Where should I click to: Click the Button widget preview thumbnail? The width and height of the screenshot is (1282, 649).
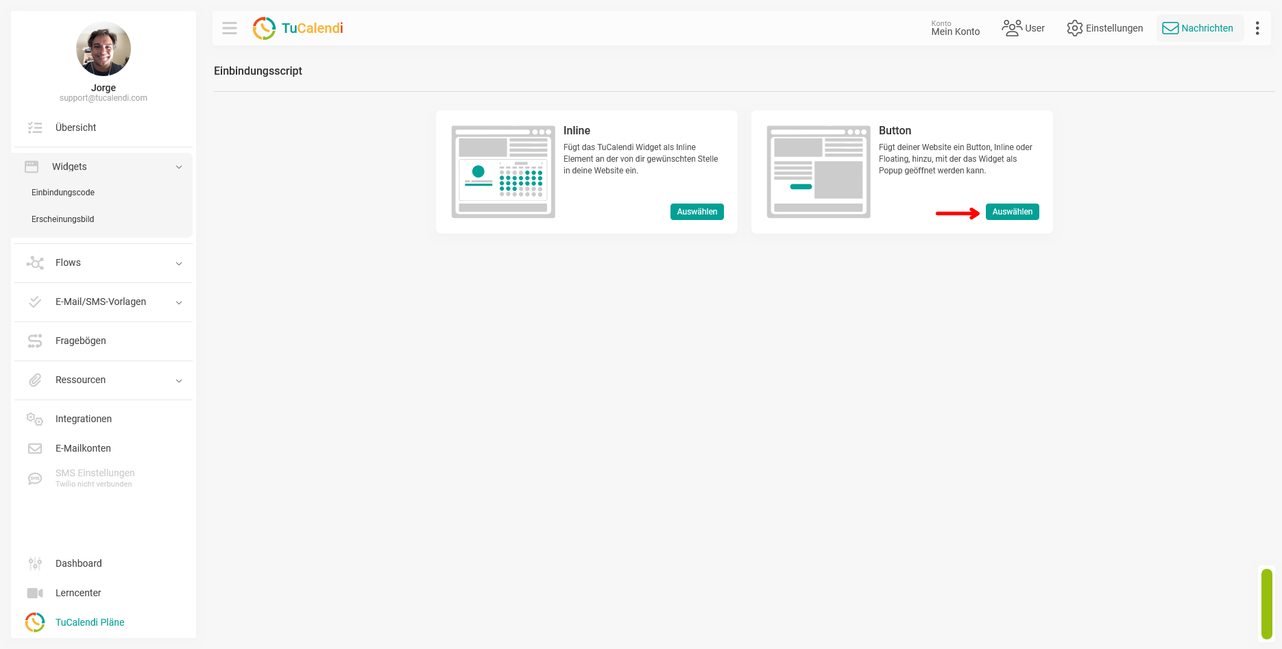click(x=819, y=172)
